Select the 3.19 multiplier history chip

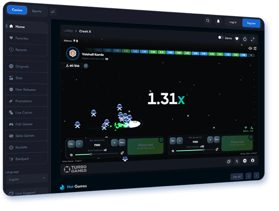point(126,51)
